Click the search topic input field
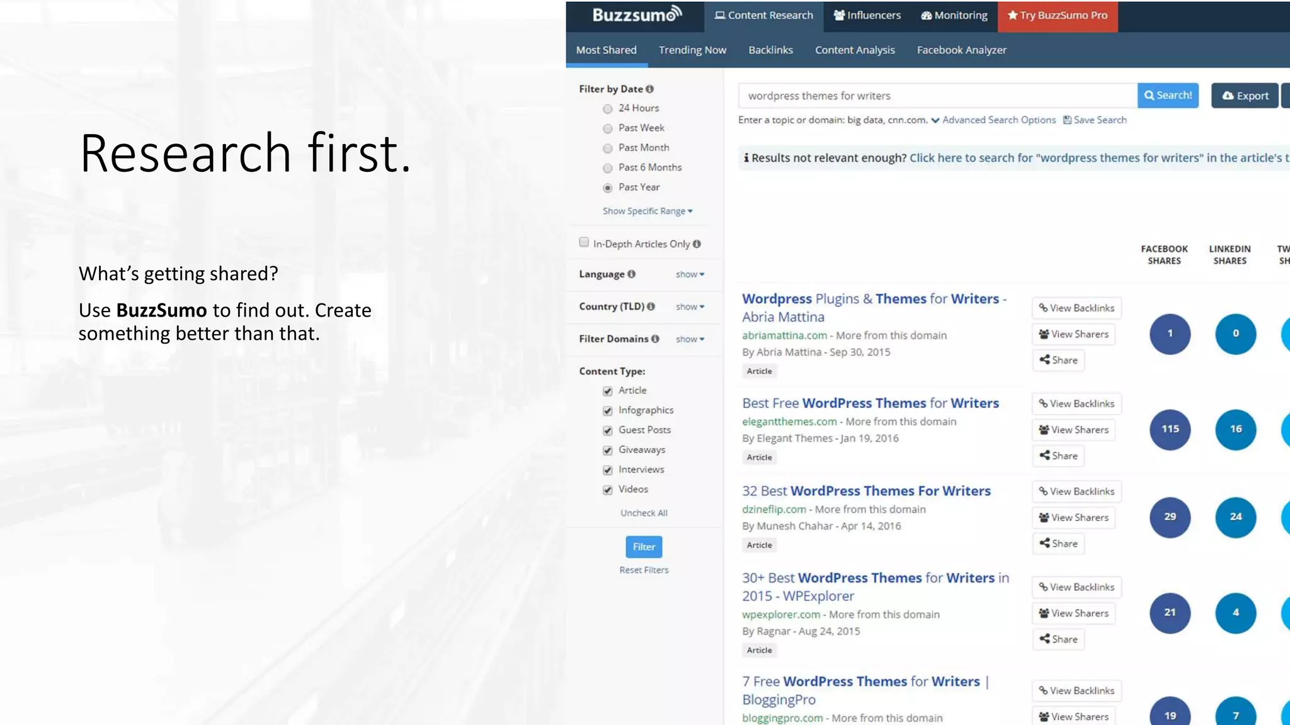The image size is (1290, 725). point(938,96)
